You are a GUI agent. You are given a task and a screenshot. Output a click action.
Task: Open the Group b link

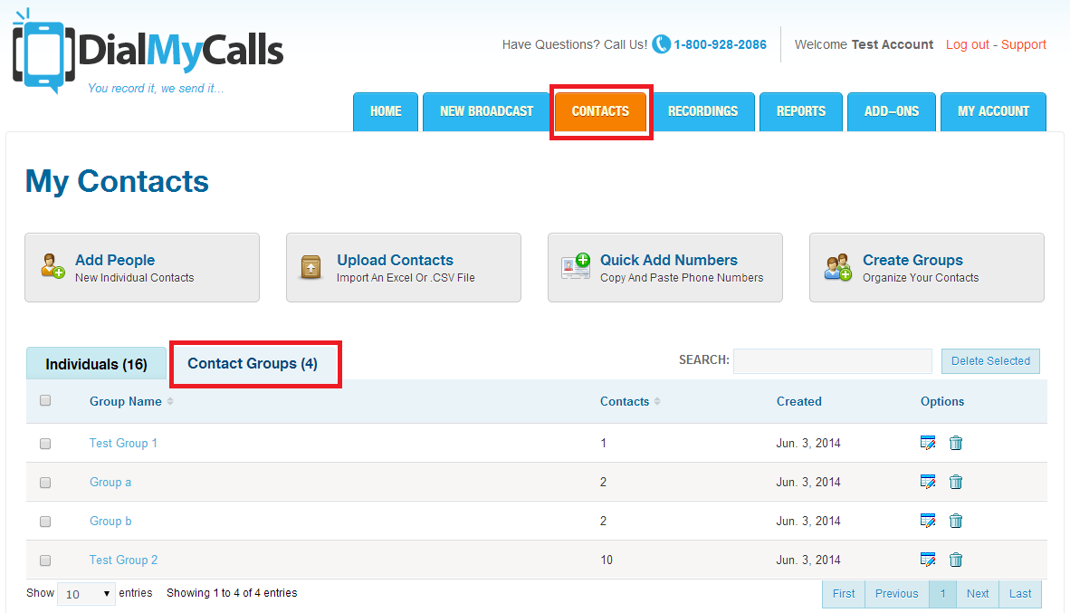(x=110, y=521)
